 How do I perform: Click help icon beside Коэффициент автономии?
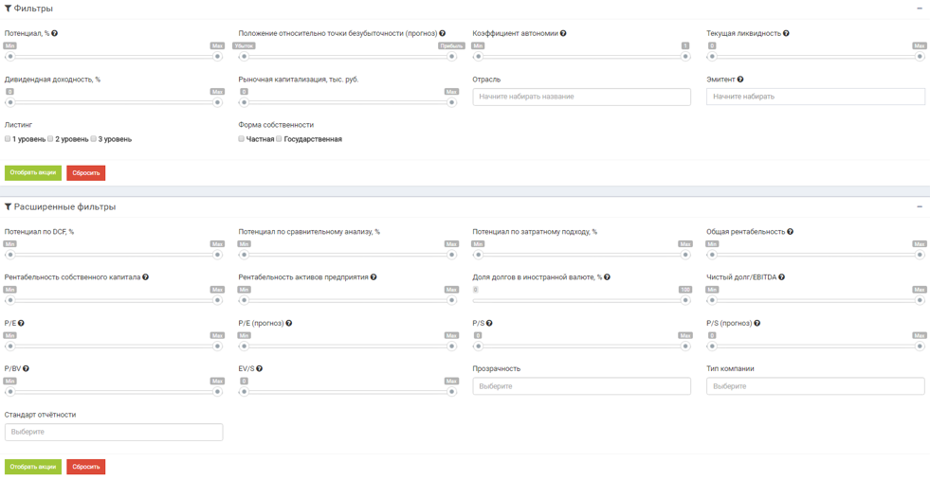tap(563, 33)
